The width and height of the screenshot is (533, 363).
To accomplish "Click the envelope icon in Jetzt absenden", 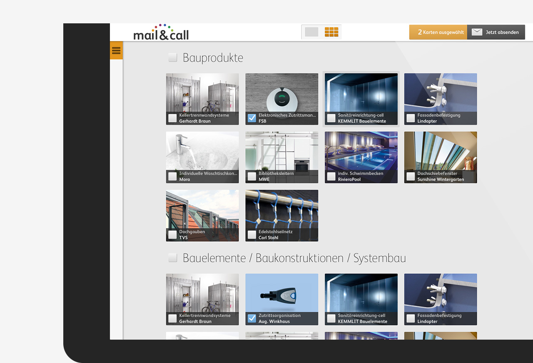I will click(x=477, y=32).
